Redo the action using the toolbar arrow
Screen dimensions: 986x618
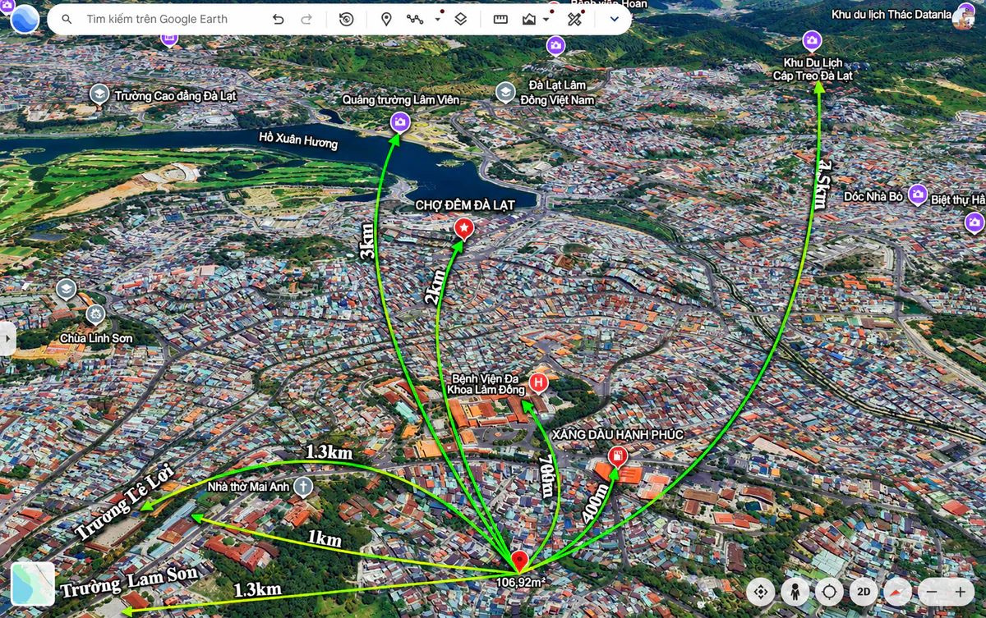pyautogui.click(x=306, y=19)
